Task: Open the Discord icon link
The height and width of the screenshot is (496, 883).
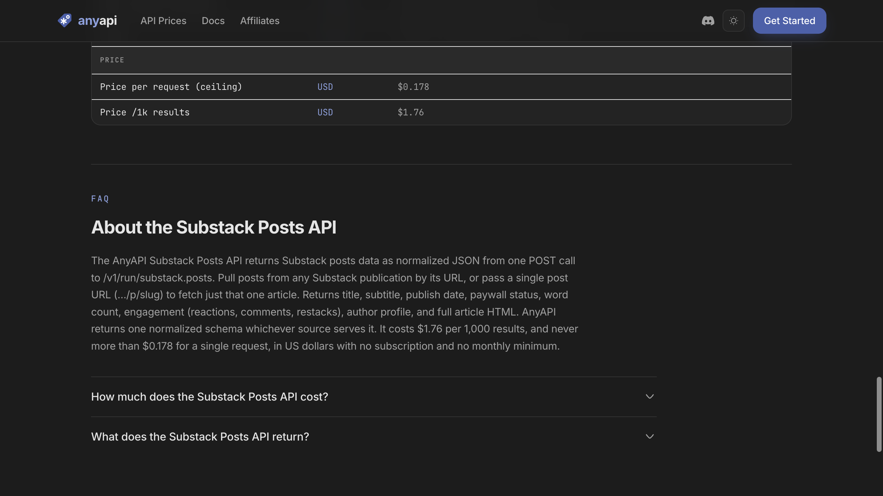Action: (708, 21)
